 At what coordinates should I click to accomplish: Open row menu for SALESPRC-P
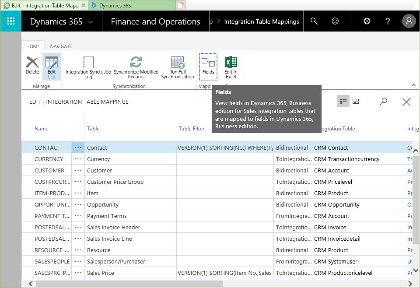pyautogui.click(x=78, y=273)
